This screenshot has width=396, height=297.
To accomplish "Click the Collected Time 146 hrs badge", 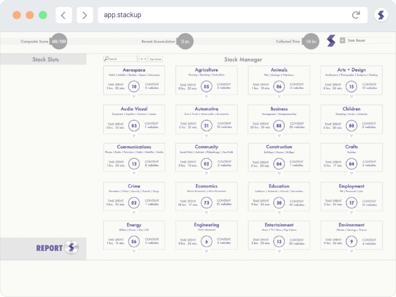I will coord(311,41).
